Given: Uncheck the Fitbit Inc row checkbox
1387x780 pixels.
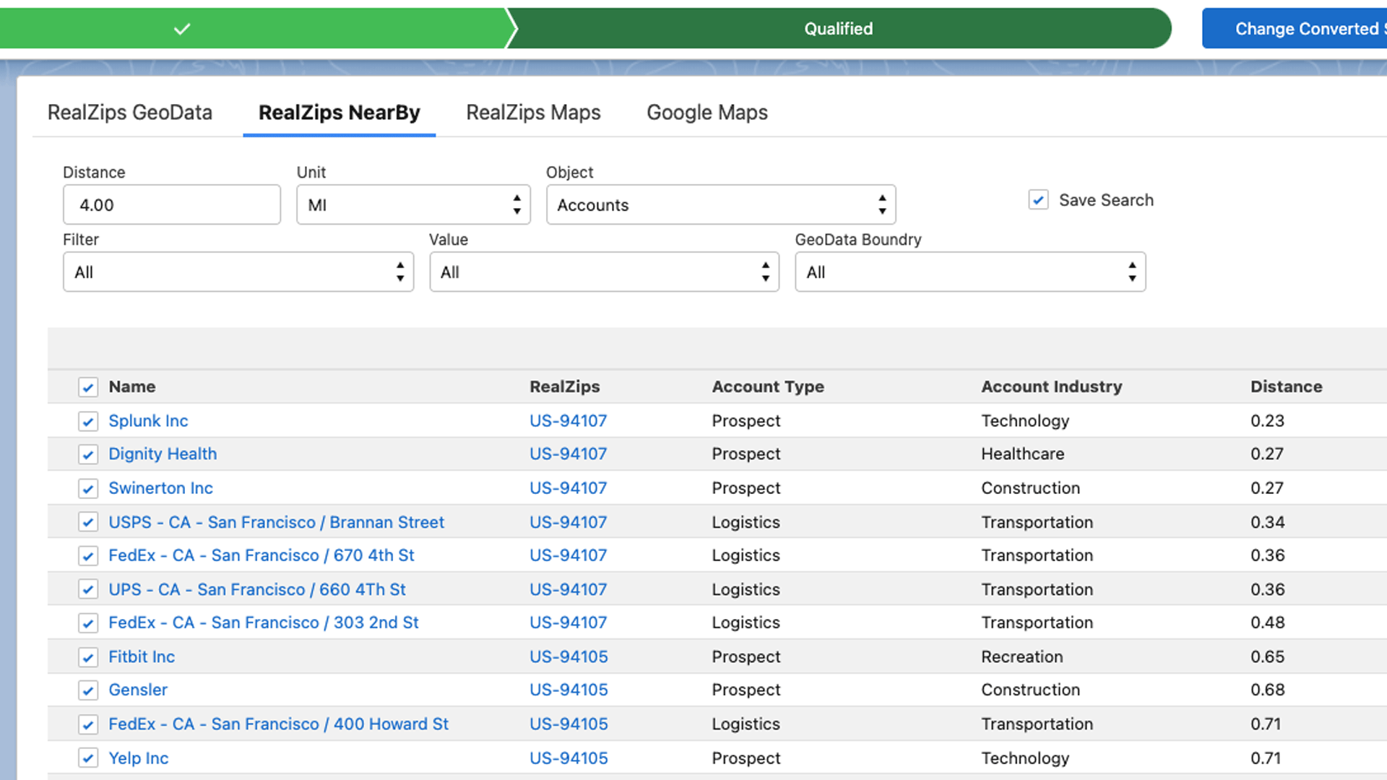Looking at the screenshot, I should (87, 657).
